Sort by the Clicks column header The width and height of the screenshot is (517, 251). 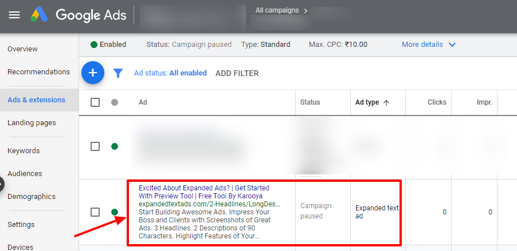pos(437,102)
